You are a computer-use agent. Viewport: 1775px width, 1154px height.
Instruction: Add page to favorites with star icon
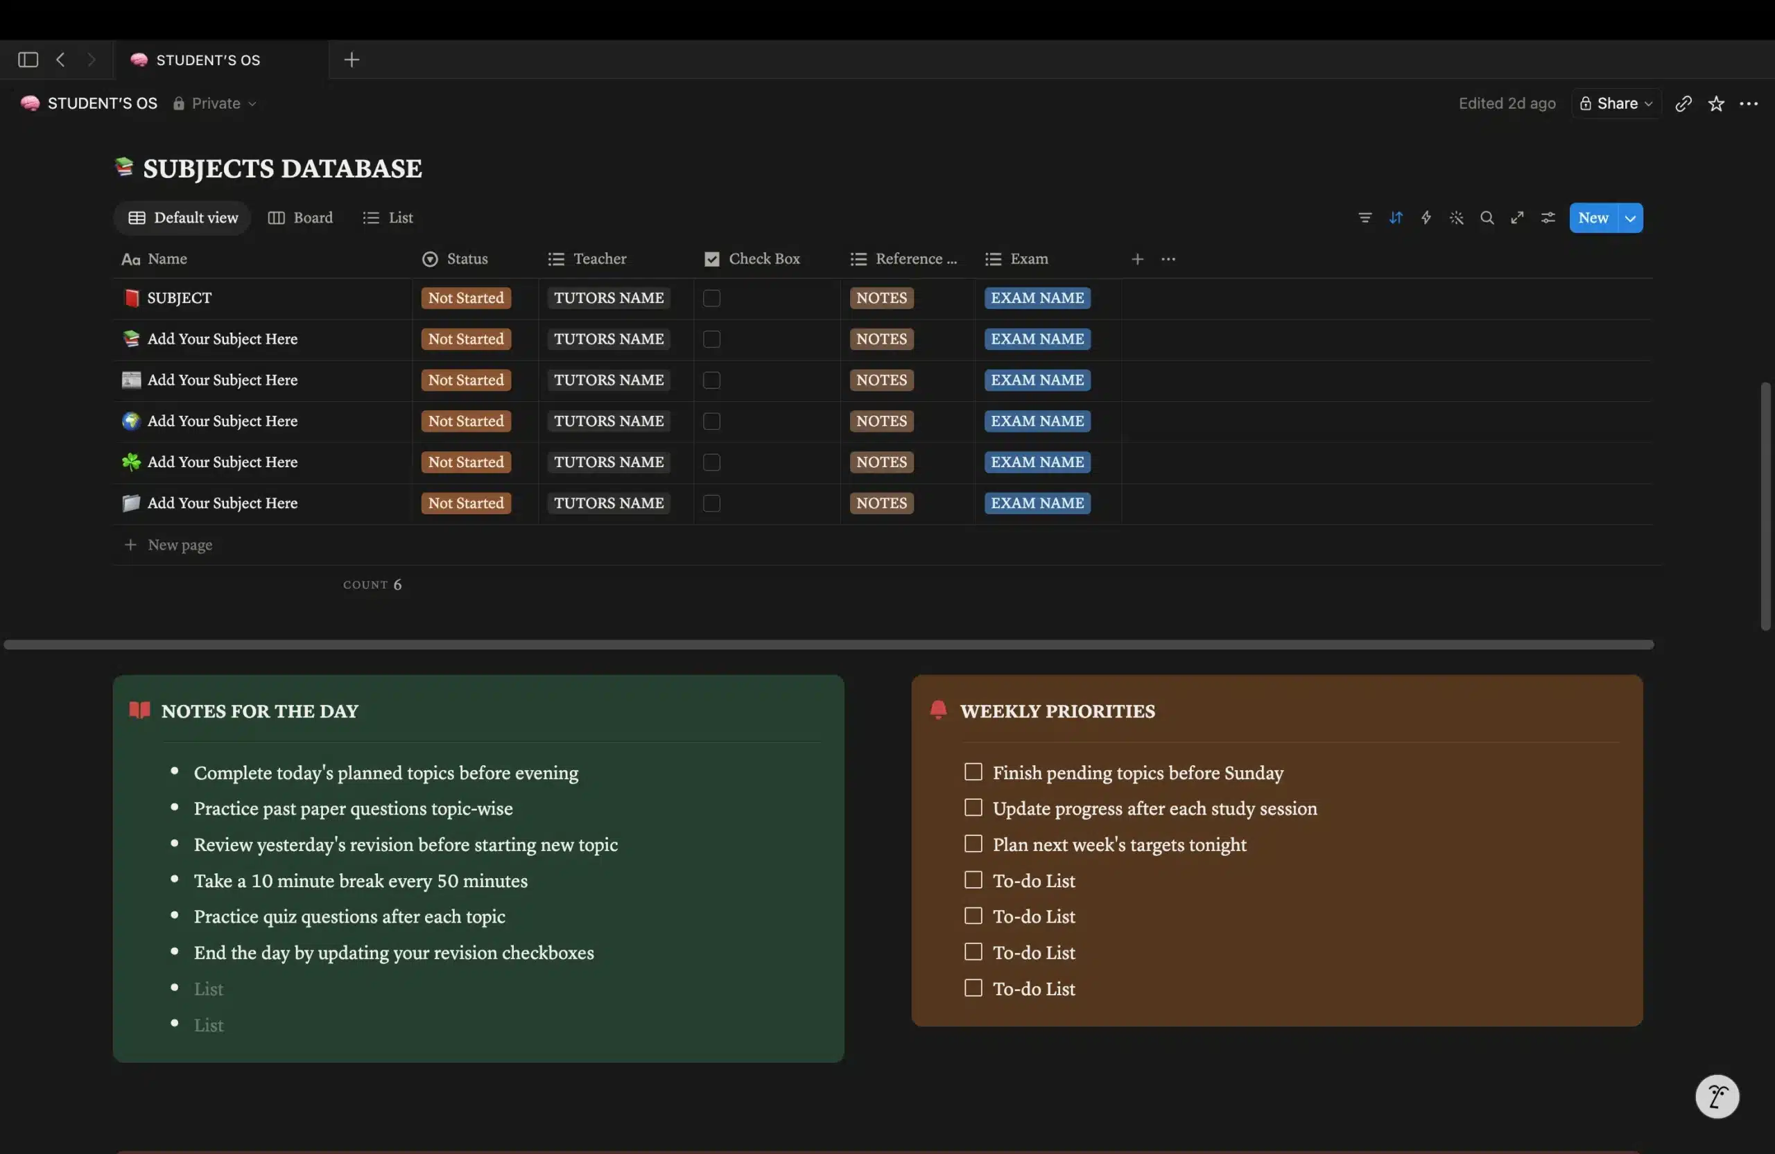tap(1716, 104)
